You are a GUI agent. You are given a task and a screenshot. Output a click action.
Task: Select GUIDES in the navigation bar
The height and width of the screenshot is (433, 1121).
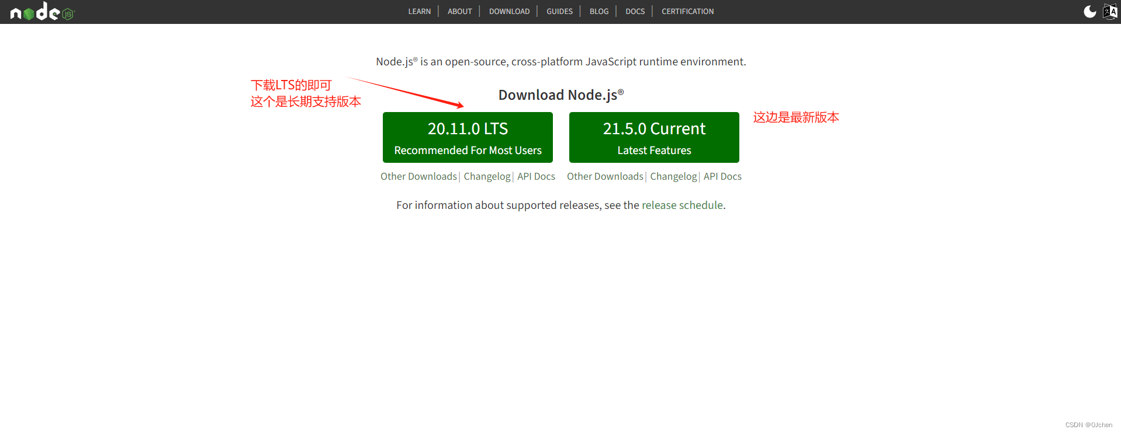point(559,12)
